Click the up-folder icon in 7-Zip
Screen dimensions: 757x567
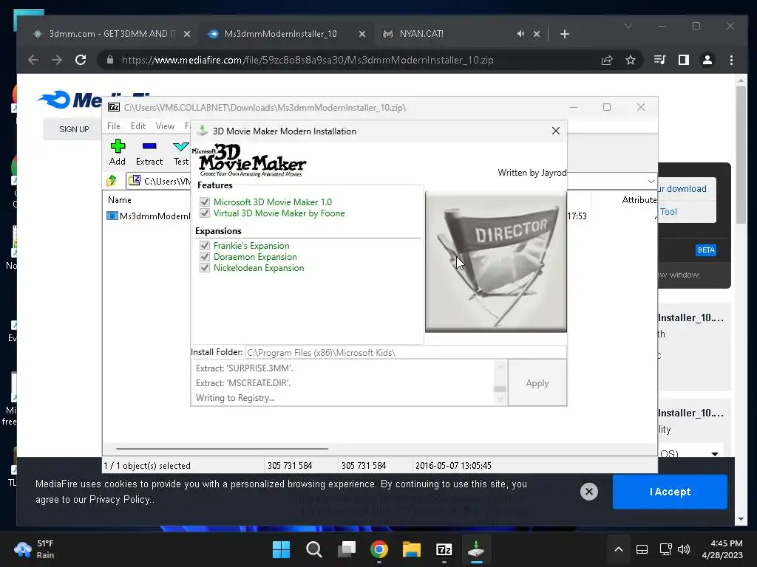click(x=112, y=181)
